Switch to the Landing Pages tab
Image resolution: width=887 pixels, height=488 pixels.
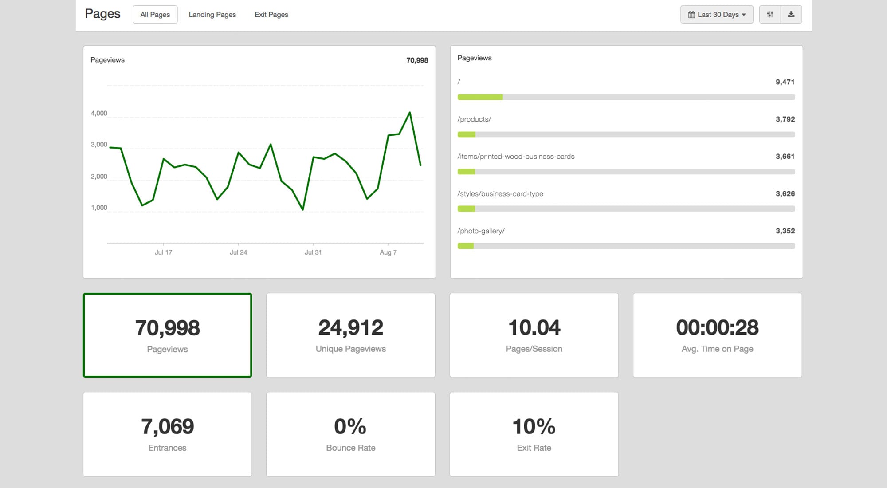212,15
